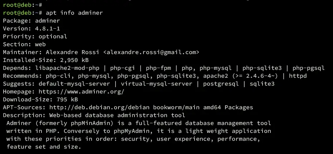
Task: Click httpd at end of Recommends line
Action: (298, 76)
